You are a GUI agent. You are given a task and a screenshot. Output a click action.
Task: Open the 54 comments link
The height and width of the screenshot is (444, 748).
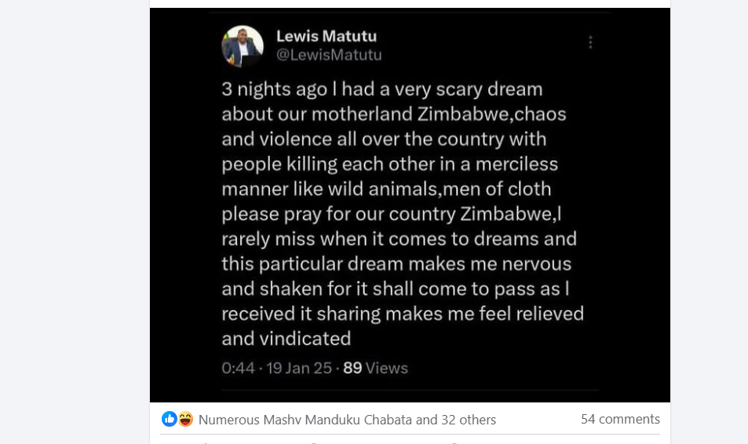620,419
